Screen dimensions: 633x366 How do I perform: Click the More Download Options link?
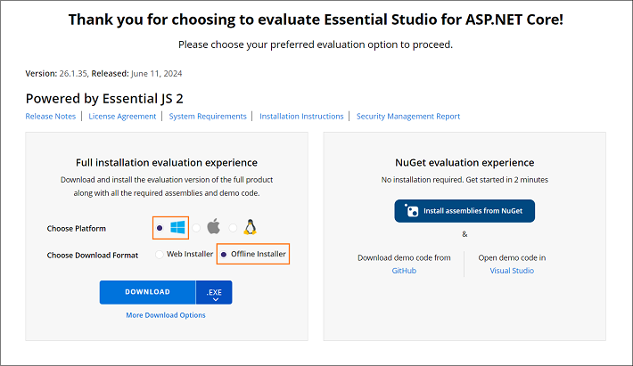click(166, 315)
